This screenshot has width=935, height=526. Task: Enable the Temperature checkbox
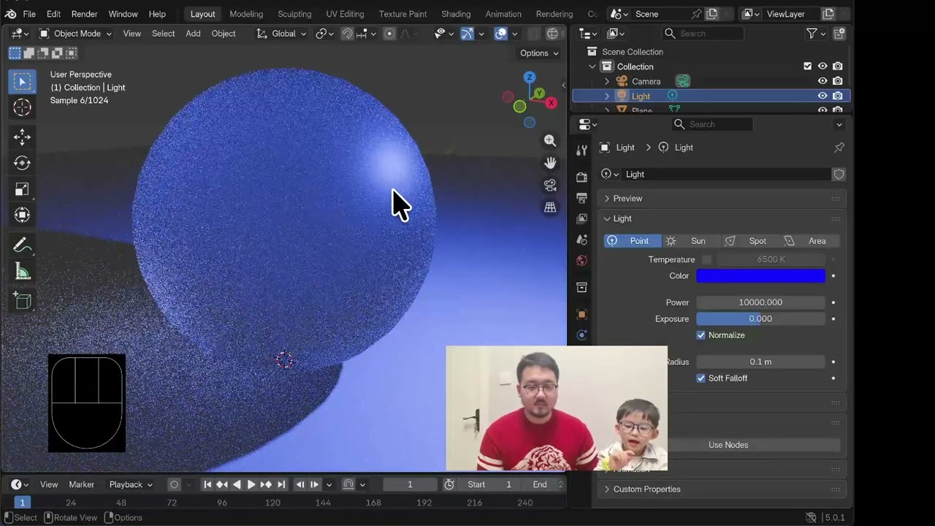(706, 260)
